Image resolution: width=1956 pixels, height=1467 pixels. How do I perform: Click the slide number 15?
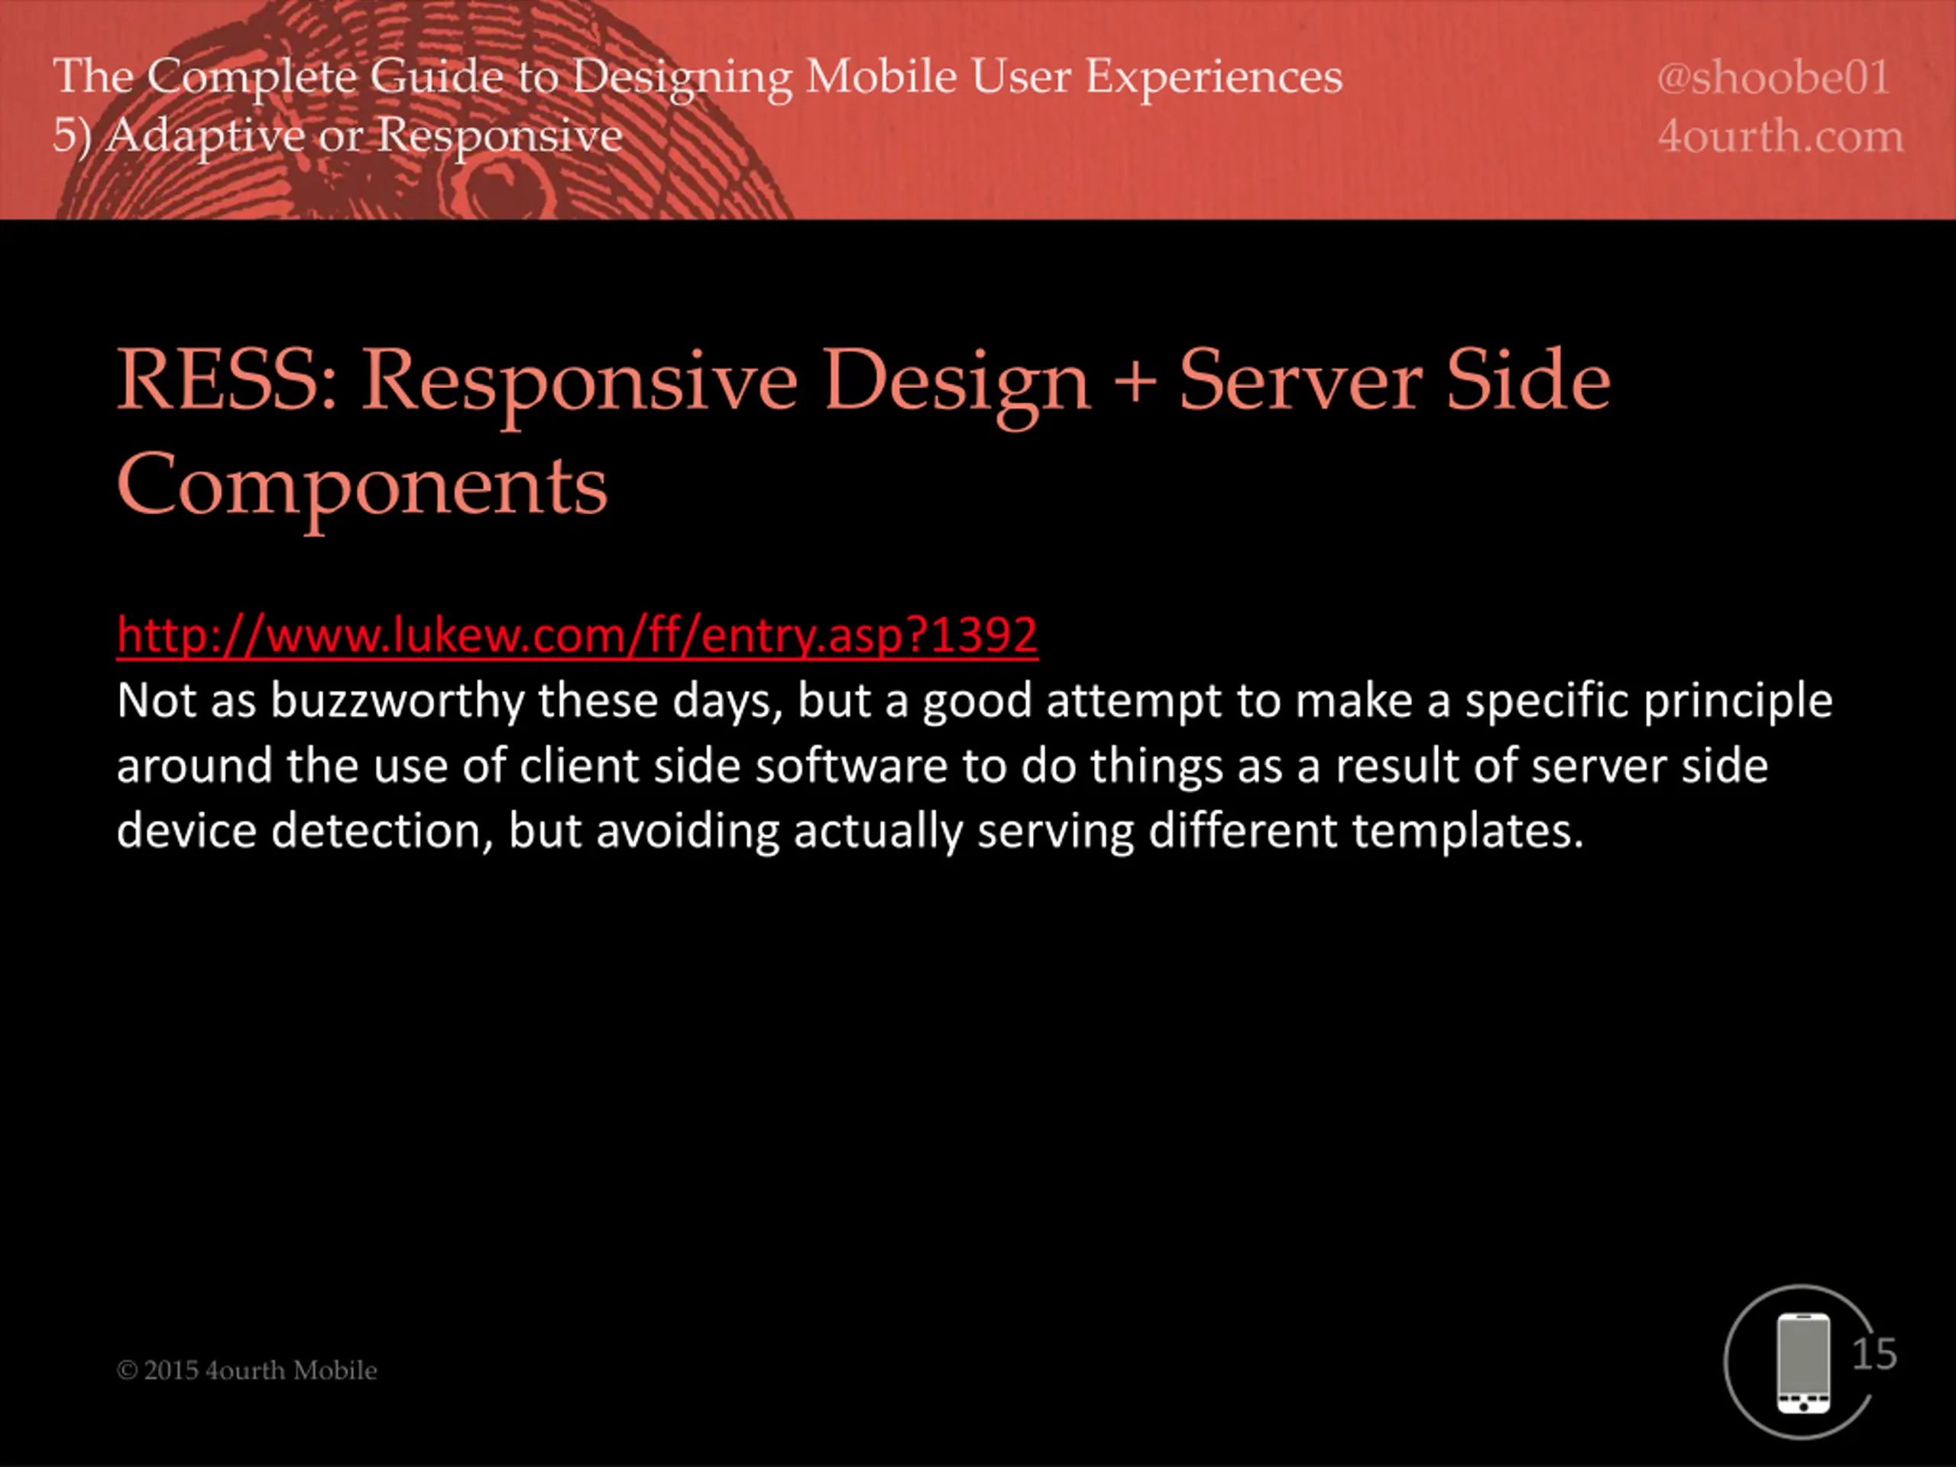click(x=1873, y=1354)
